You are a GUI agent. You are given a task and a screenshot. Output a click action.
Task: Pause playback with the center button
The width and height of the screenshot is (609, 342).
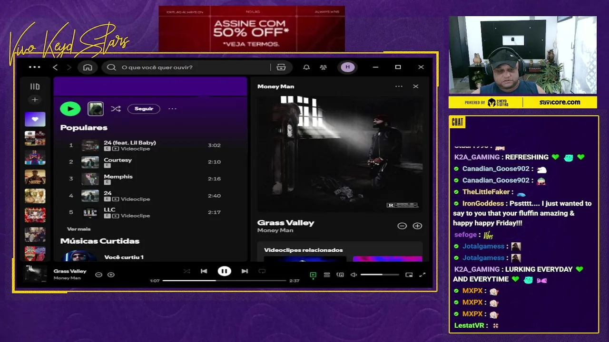tap(224, 271)
